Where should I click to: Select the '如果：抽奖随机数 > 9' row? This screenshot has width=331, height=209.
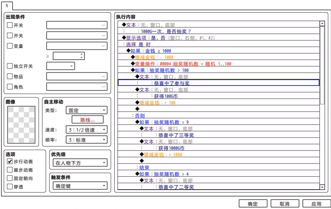(x=218, y=122)
